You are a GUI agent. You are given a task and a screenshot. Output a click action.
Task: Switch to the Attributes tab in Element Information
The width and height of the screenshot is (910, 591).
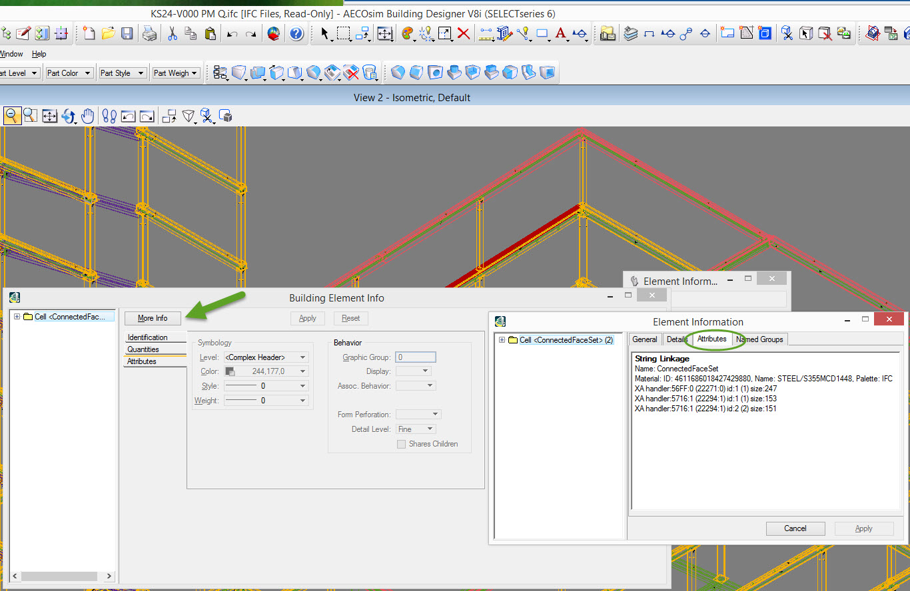(711, 339)
